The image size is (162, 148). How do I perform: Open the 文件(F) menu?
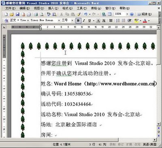click(x=11, y=8)
